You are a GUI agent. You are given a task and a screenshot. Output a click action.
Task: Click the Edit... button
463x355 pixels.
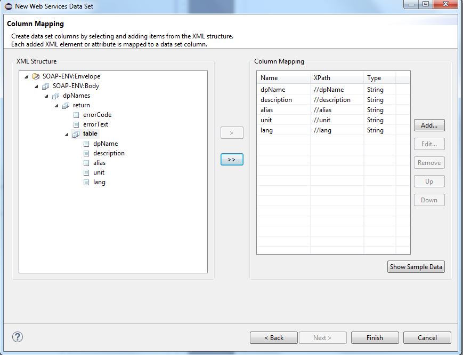[x=429, y=144]
